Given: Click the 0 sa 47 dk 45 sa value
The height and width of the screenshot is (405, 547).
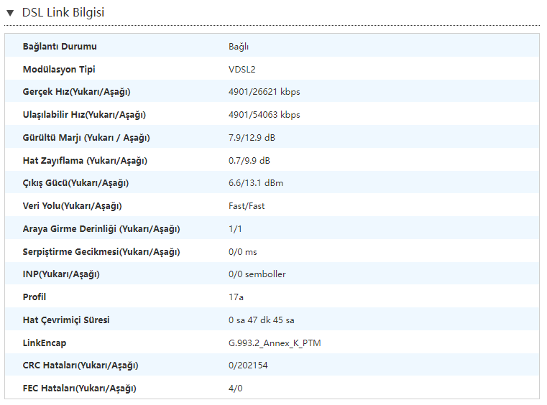Looking at the screenshot, I should (x=262, y=320).
